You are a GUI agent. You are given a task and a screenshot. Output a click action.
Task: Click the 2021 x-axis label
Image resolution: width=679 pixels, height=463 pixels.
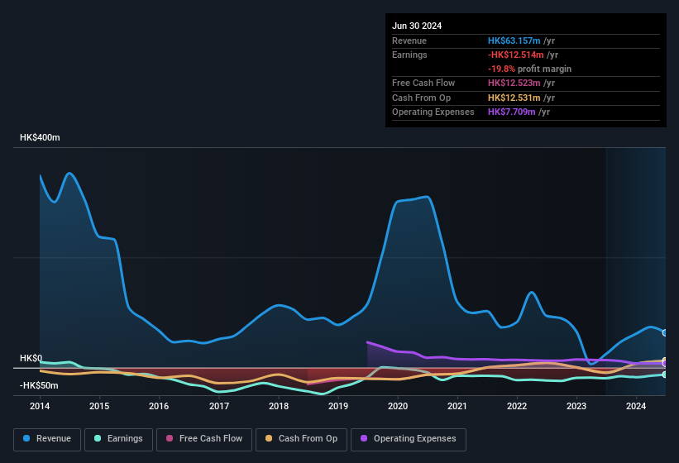(x=457, y=406)
